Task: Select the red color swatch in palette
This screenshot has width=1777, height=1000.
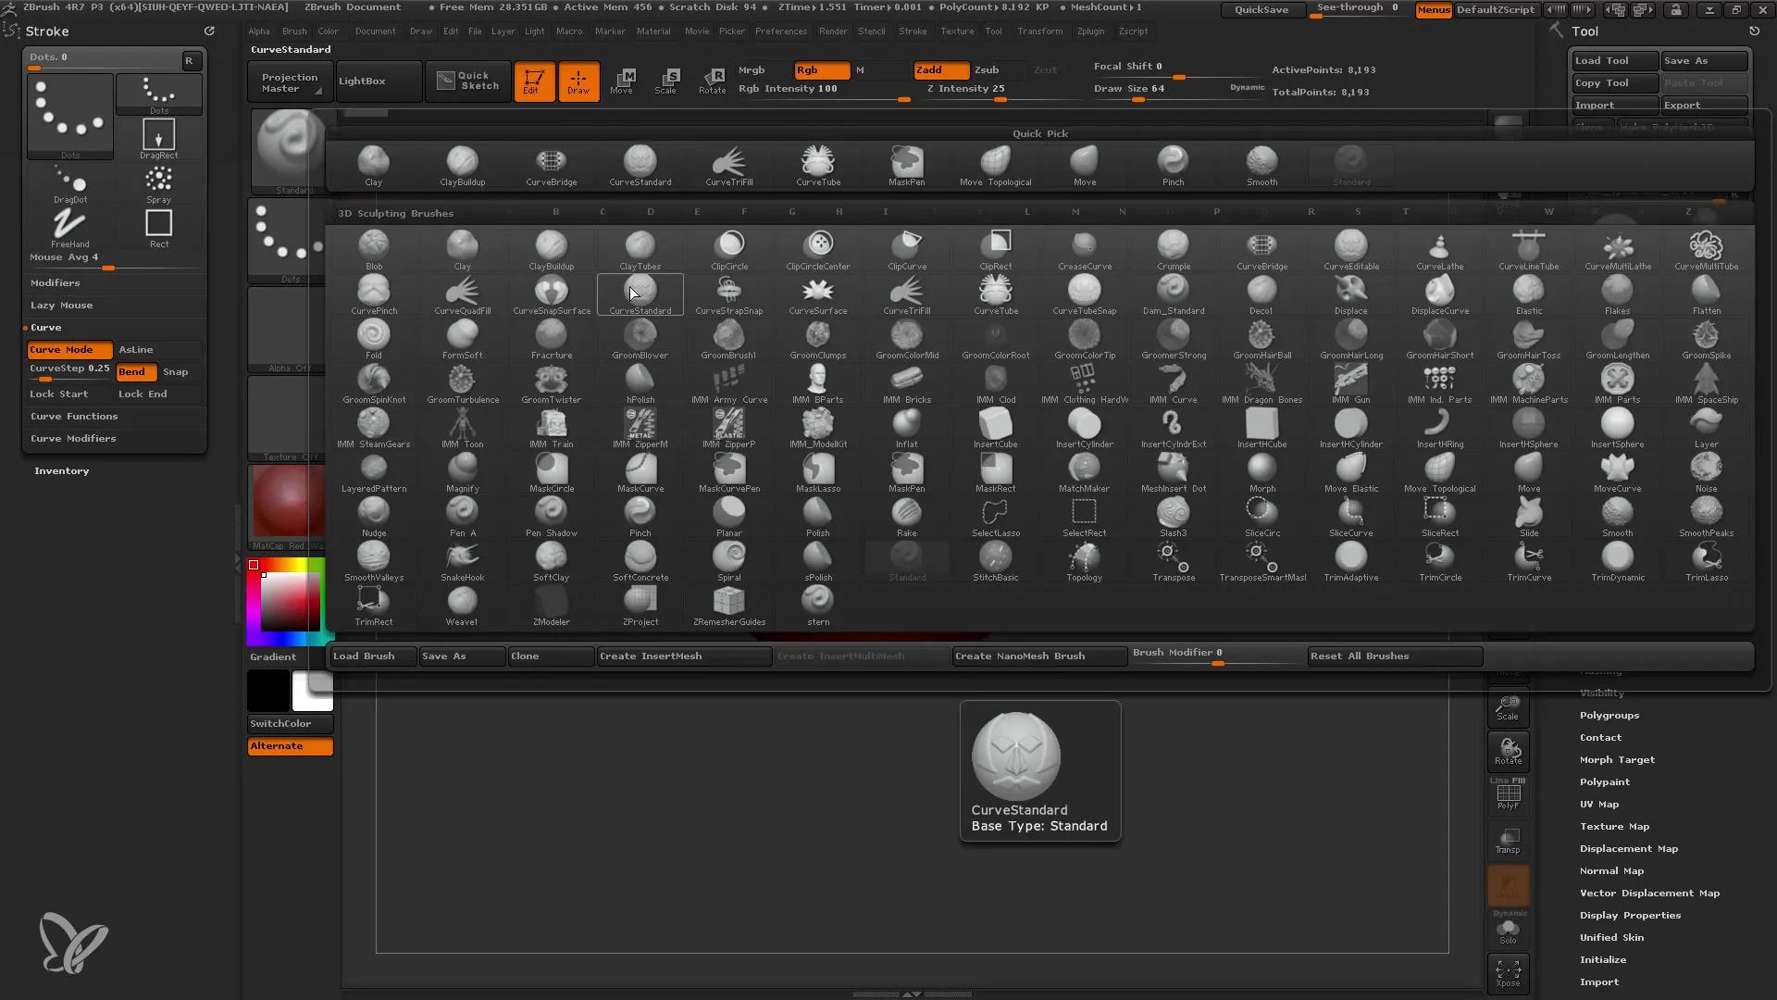Action: [254, 566]
